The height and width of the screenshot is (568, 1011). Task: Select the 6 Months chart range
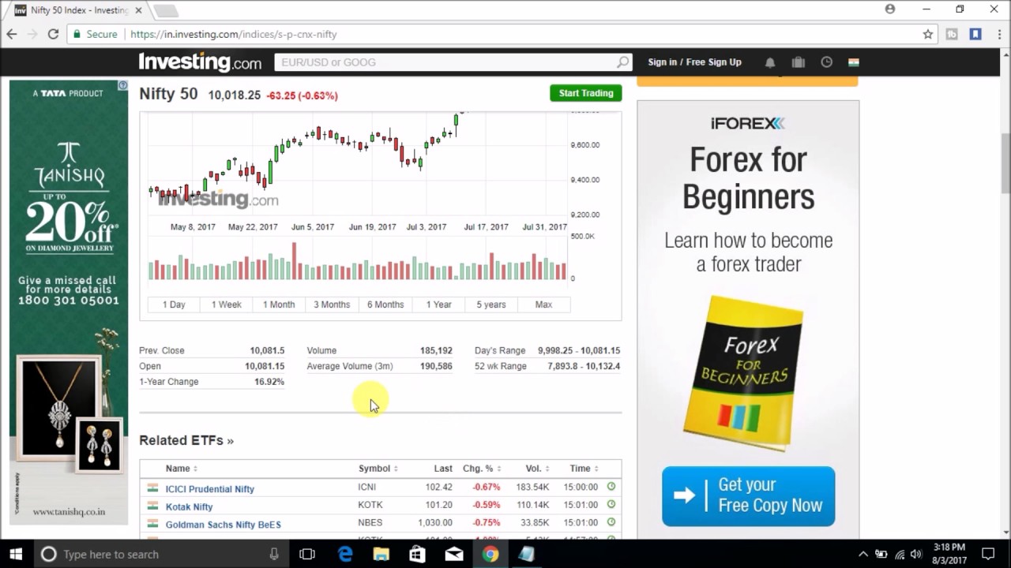coord(385,305)
